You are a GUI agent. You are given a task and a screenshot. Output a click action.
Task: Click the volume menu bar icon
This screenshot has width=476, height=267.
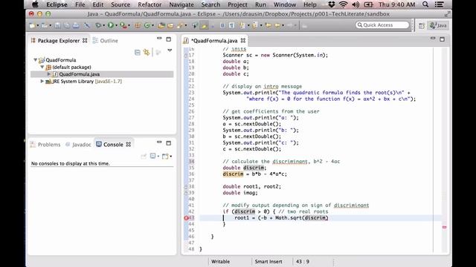356,4
